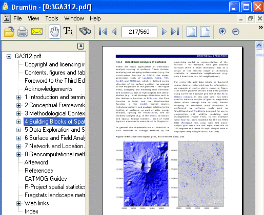This screenshot has height=215, width=264.
Task: Select 2 Conceptual Framework bookmark
Action: click(x=55, y=105)
